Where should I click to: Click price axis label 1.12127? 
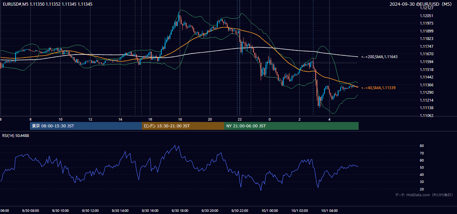(x=427, y=8)
